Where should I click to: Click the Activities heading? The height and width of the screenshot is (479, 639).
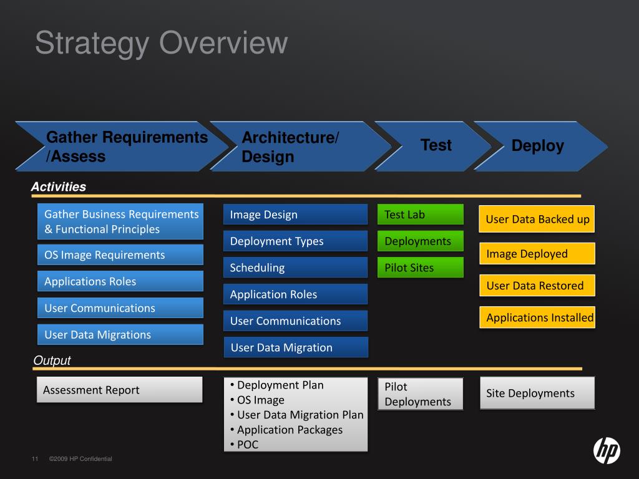click(x=58, y=186)
